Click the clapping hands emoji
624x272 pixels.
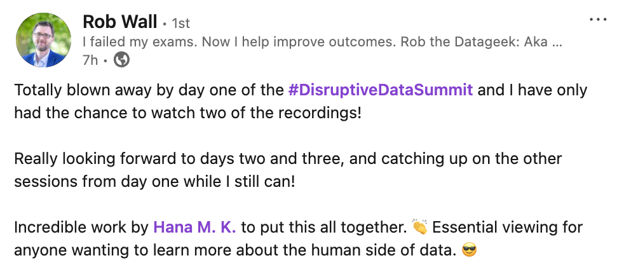(x=419, y=227)
